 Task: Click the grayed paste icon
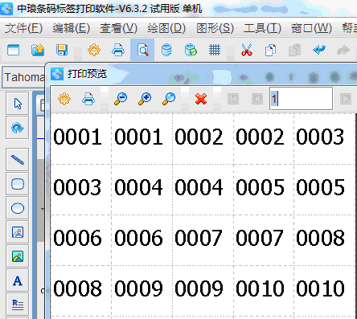pyautogui.click(x=294, y=50)
